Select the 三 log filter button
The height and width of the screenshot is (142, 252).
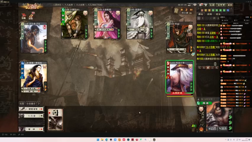pos(210,18)
